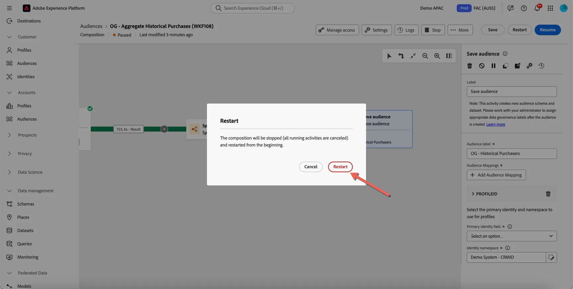Open Customer Profiles in sidebar

click(24, 50)
